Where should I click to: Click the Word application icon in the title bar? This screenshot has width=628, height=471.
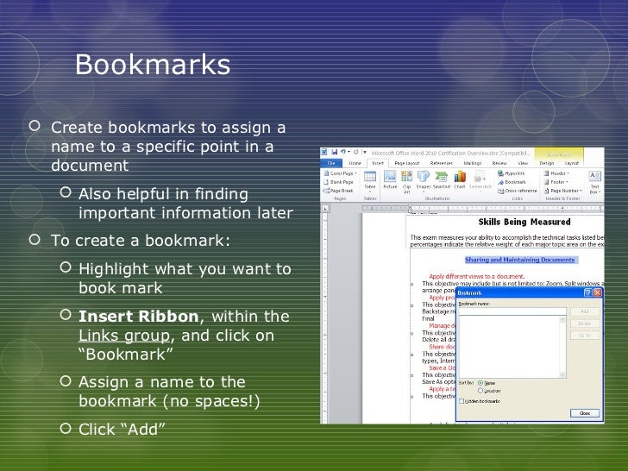click(x=324, y=152)
